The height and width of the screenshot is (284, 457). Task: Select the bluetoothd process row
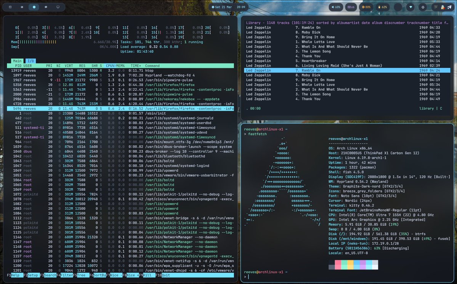pyautogui.click(x=120, y=156)
